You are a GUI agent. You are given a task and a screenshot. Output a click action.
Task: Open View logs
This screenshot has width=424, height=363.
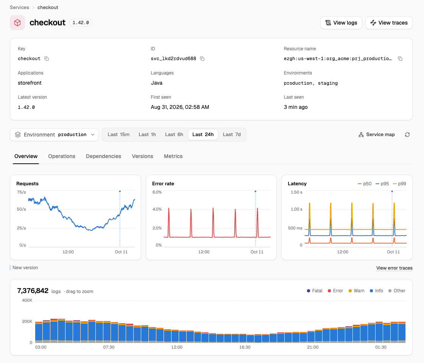click(341, 23)
